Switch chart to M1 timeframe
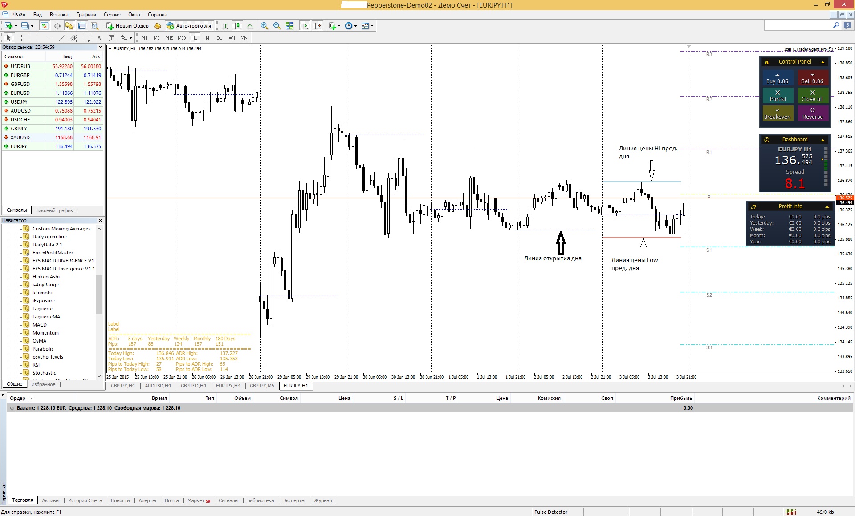Viewport: 855px width, 516px height. tap(144, 38)
